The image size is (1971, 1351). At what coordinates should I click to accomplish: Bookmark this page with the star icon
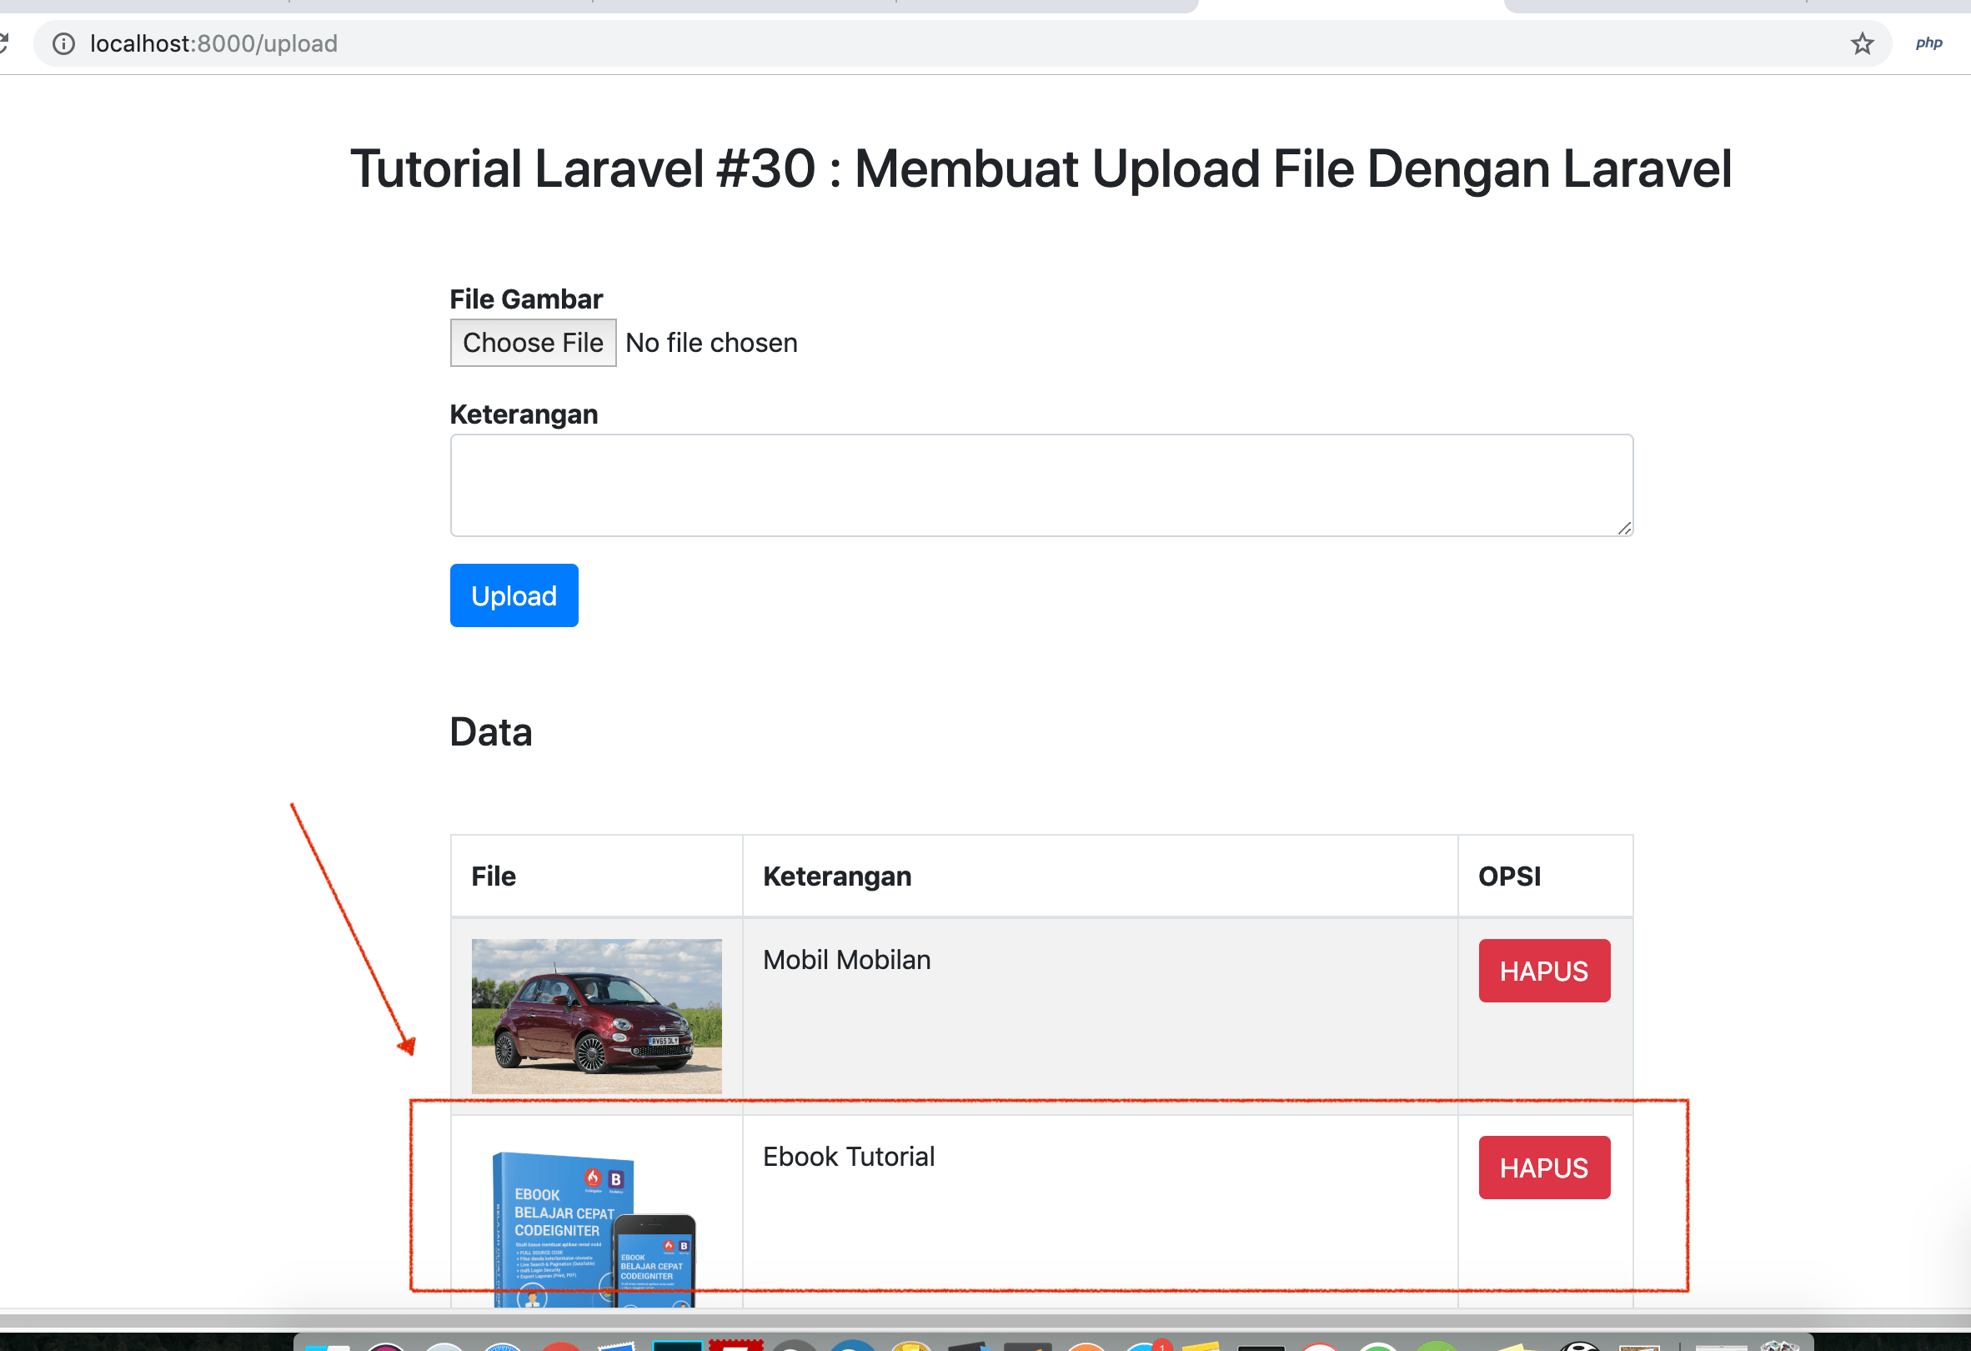(x=1862, y=43)
